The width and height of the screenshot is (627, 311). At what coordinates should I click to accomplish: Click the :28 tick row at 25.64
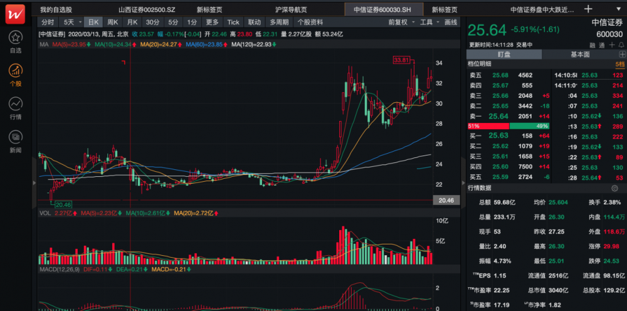click(x=589, y=177)
